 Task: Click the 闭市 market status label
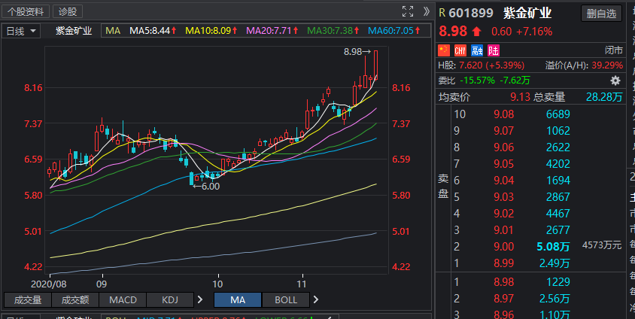click(613, 50)
